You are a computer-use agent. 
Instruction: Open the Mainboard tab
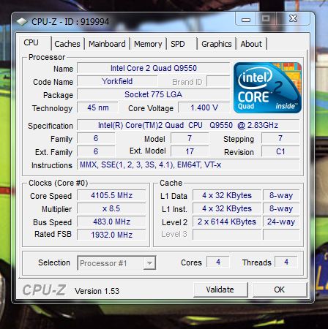pyautogui.click(x=107, y=44)
